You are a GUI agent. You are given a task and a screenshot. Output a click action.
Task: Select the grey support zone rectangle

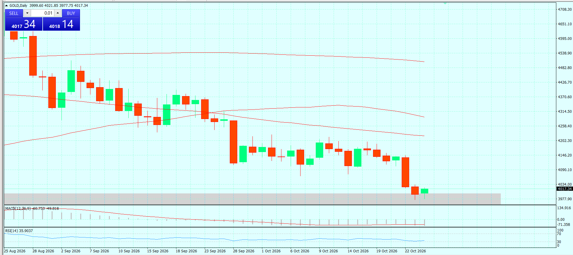[252, 199]
